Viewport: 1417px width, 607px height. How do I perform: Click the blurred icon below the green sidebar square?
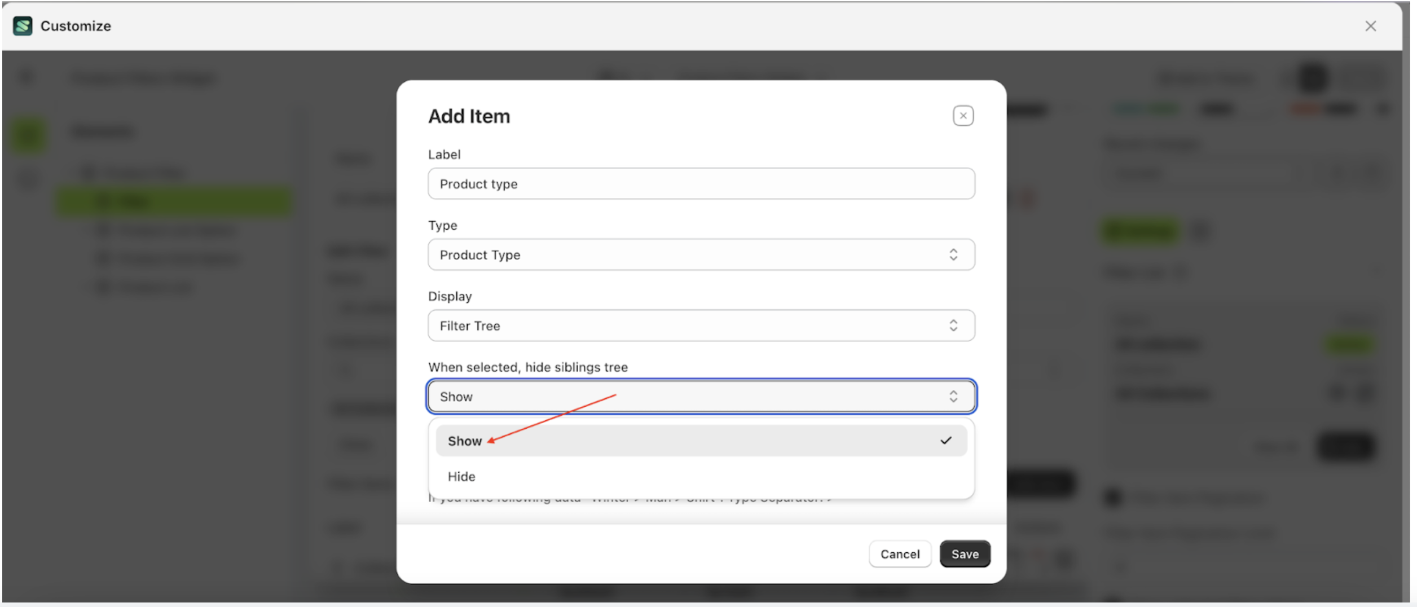click(x=28, y=181)
